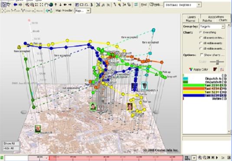Image resolution: width=232 pixels, height=161 pixels.
Task: Click the zoom in magnifier toolbar icon
Action: coord(27,5)
